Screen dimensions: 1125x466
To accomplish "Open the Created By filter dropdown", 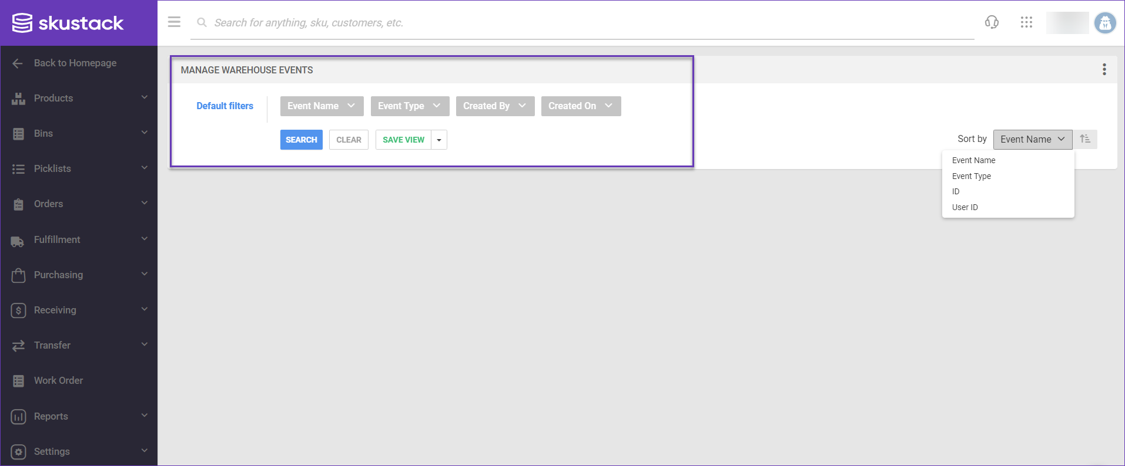I will pos(495,106).
